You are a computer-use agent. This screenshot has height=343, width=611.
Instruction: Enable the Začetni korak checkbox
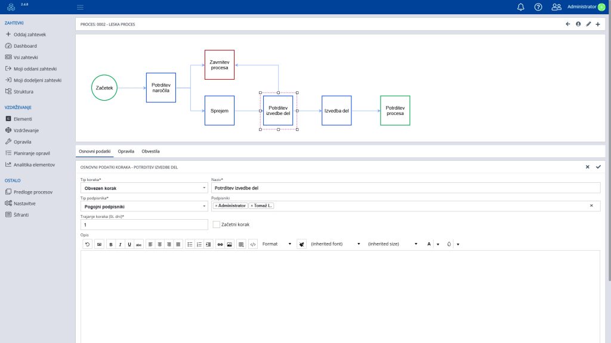[x=217, y=224]
